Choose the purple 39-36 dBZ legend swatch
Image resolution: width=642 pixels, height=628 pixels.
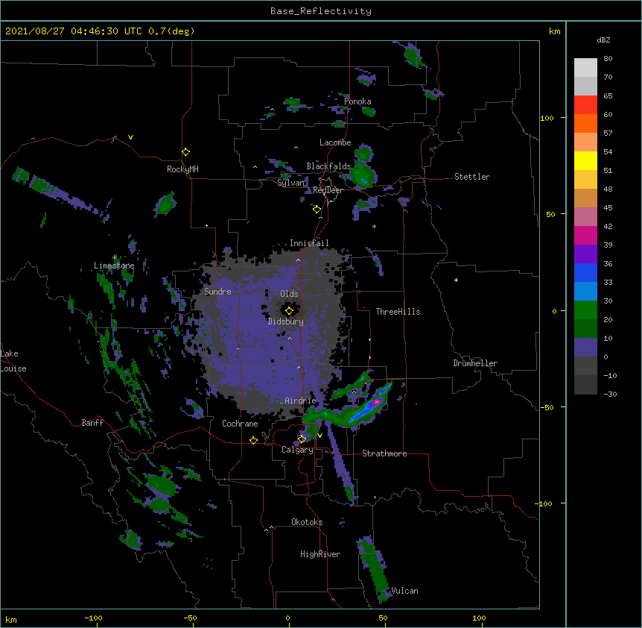point(585,254)
